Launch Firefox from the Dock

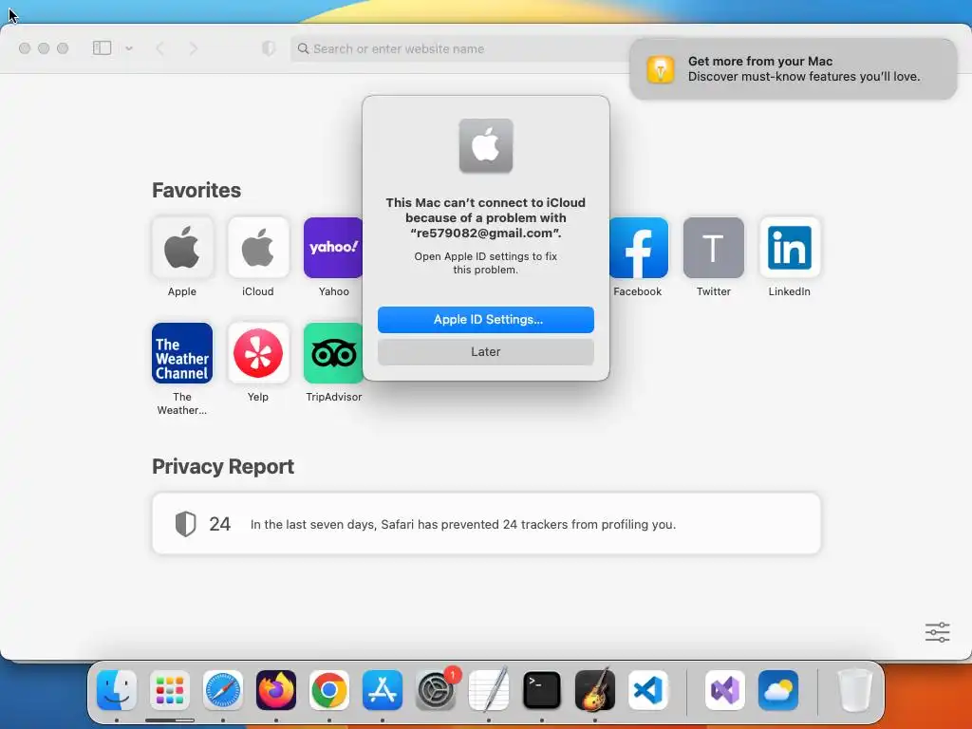coord(276,690)
